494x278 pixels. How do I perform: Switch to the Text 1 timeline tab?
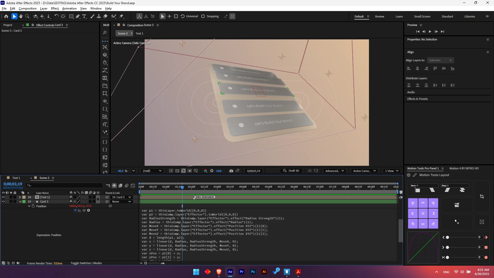pyautogui.click(x=16, y=178)
